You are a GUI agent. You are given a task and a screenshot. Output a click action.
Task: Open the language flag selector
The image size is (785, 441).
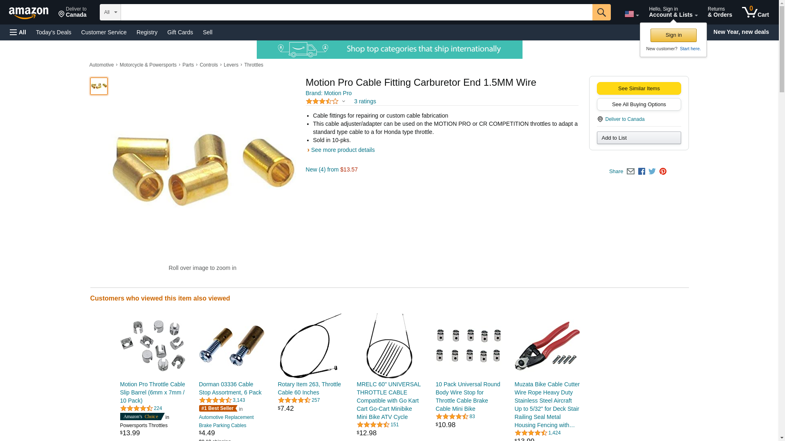tap(632, 14)
